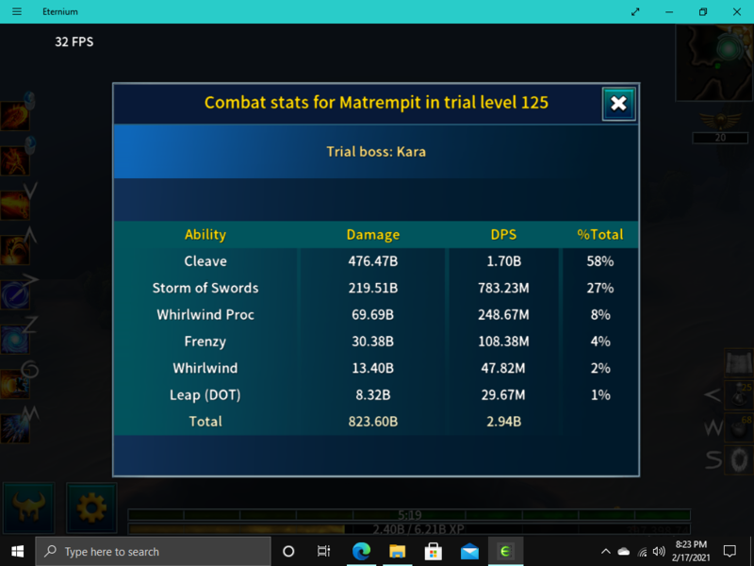The height and width of the screenshot is (566, 754).
Task: Select the skill icon with M gesture
Action: click(x=14, y=428)
